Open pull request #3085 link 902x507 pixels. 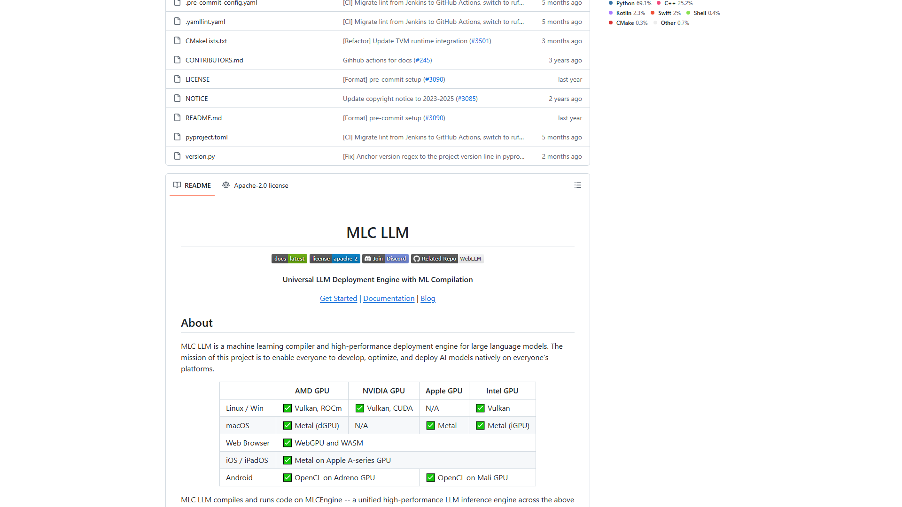[467, 99]
